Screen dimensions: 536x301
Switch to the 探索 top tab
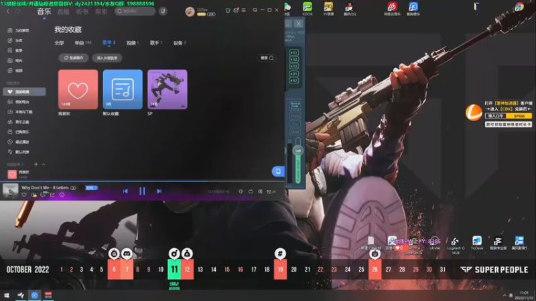pos(101,11)
